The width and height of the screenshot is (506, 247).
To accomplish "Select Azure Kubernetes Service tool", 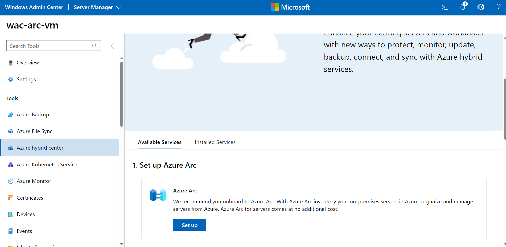I will point(60,164).
